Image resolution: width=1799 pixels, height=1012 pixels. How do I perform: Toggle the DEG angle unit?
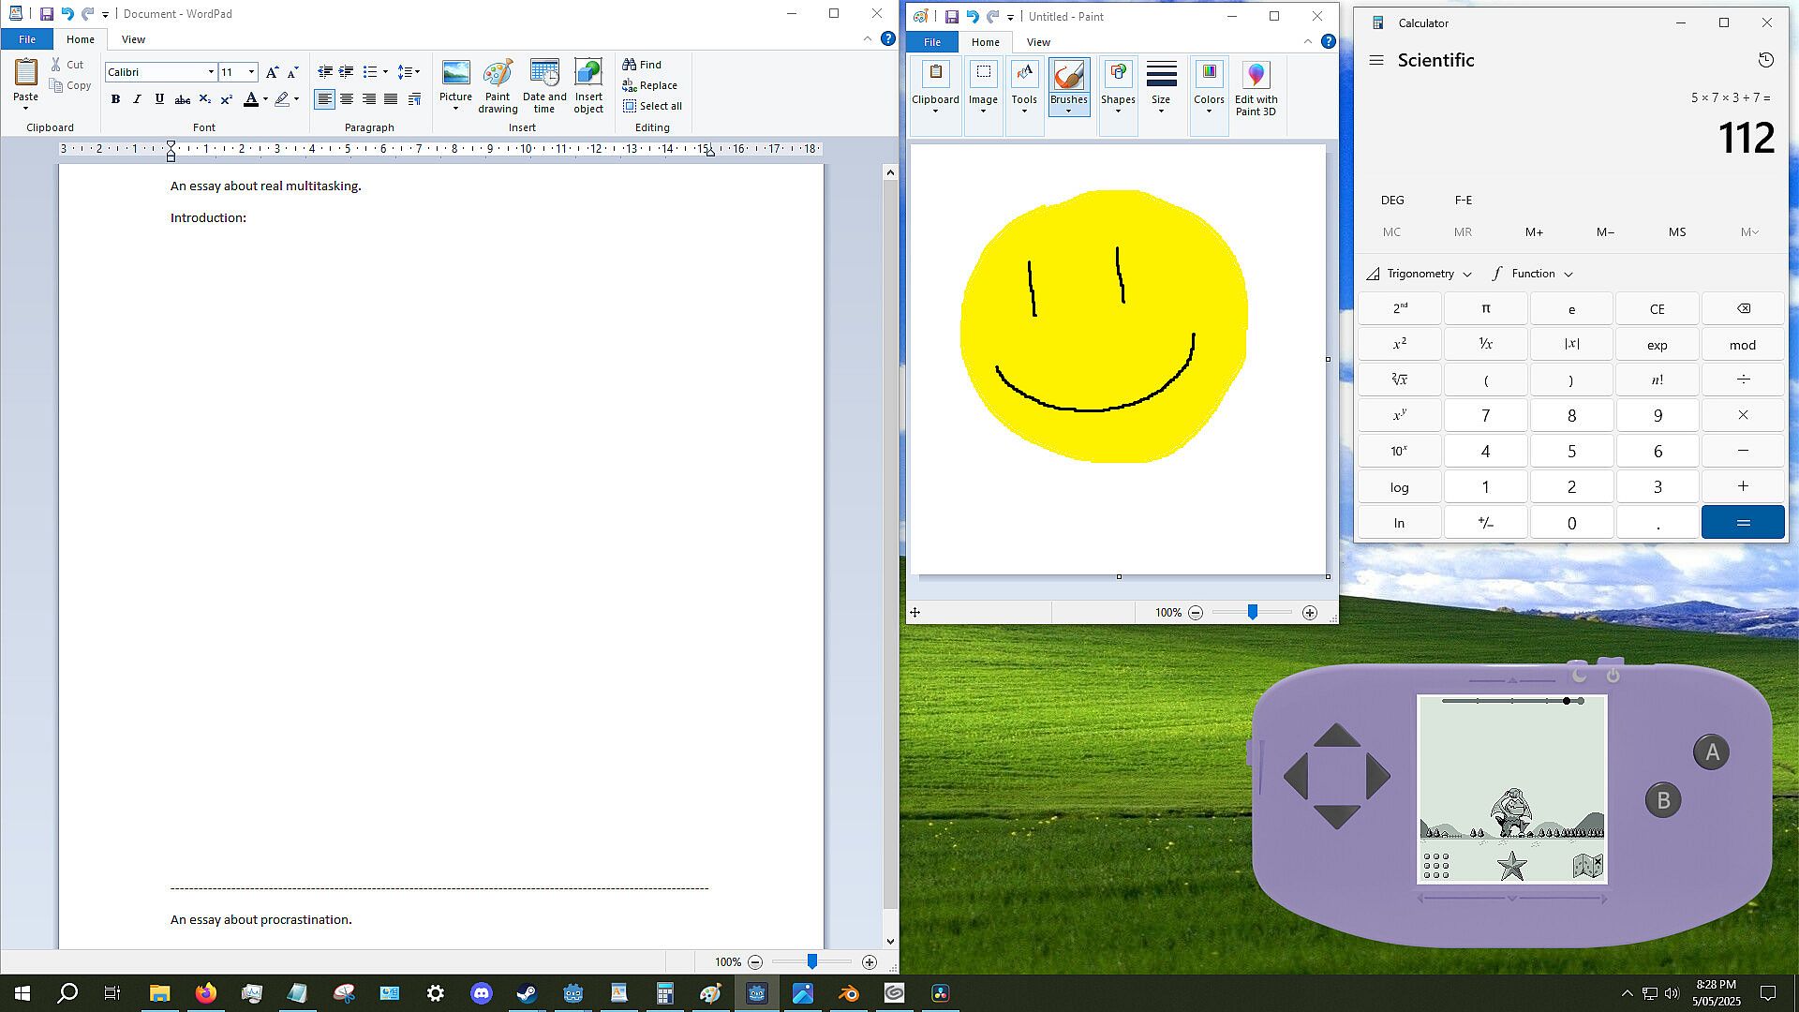tap(1392, 200)
